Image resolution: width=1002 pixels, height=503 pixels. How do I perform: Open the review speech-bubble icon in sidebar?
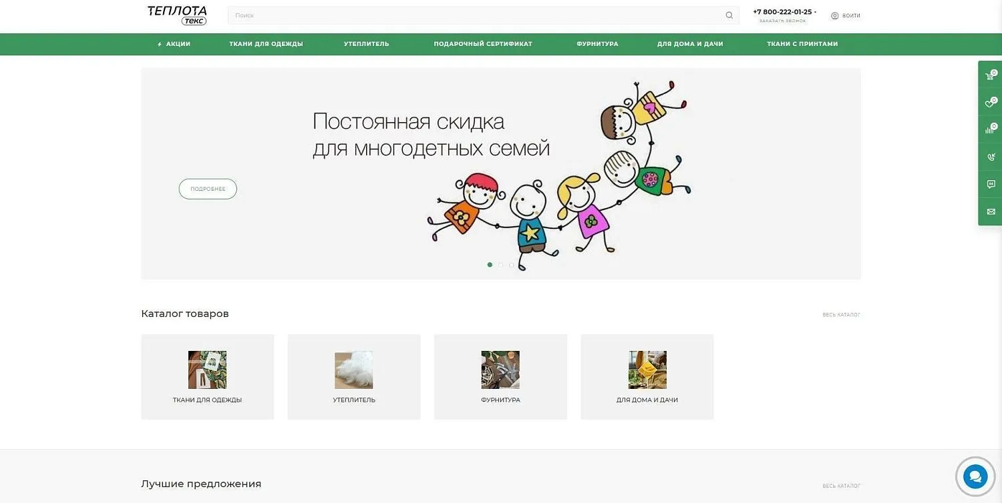(990, 184)
